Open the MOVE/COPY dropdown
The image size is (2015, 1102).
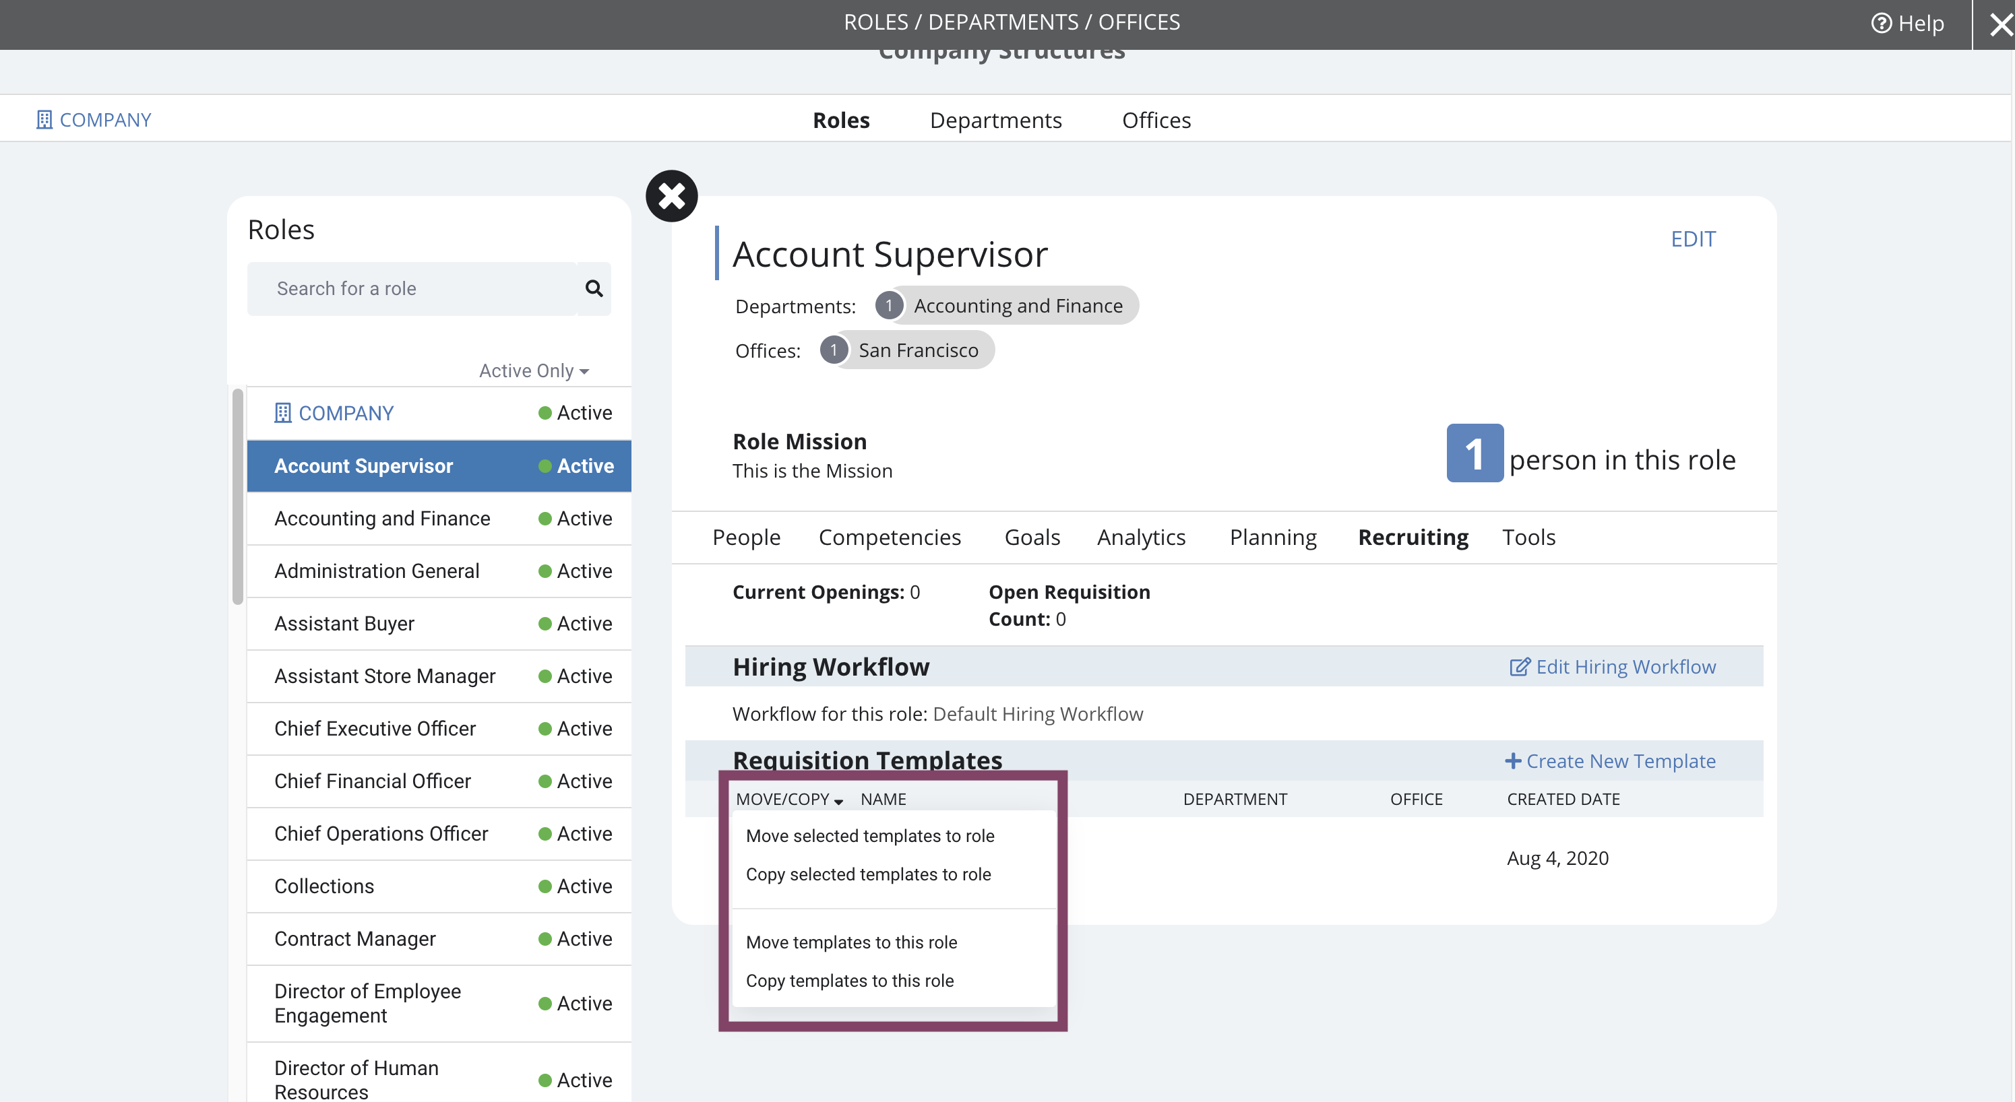[789, 800]
